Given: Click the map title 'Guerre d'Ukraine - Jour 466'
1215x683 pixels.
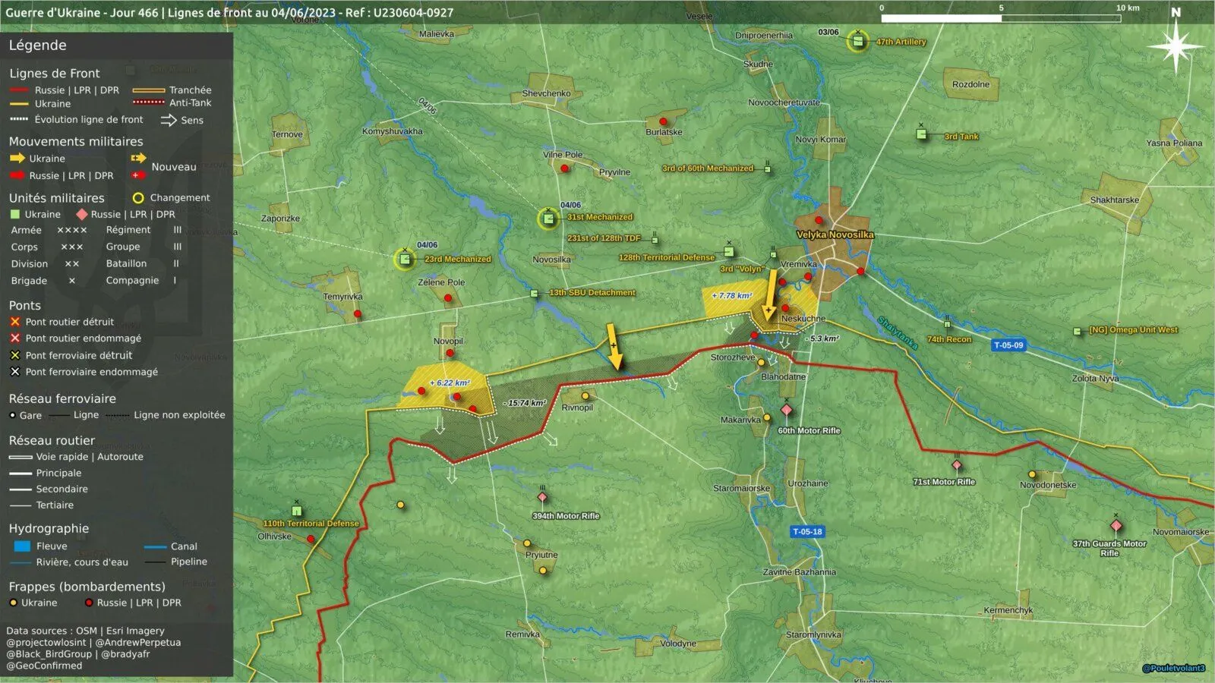Looking at the screenshot, I should [x=82, y=12].
